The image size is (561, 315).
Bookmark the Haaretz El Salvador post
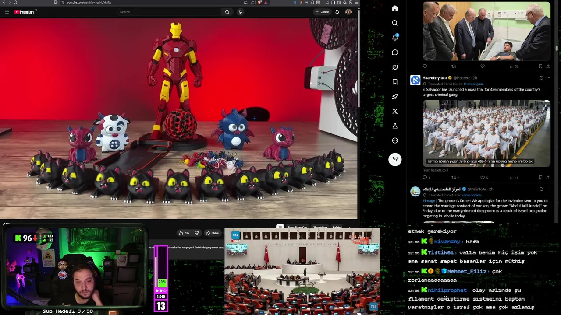coord(540,178)
